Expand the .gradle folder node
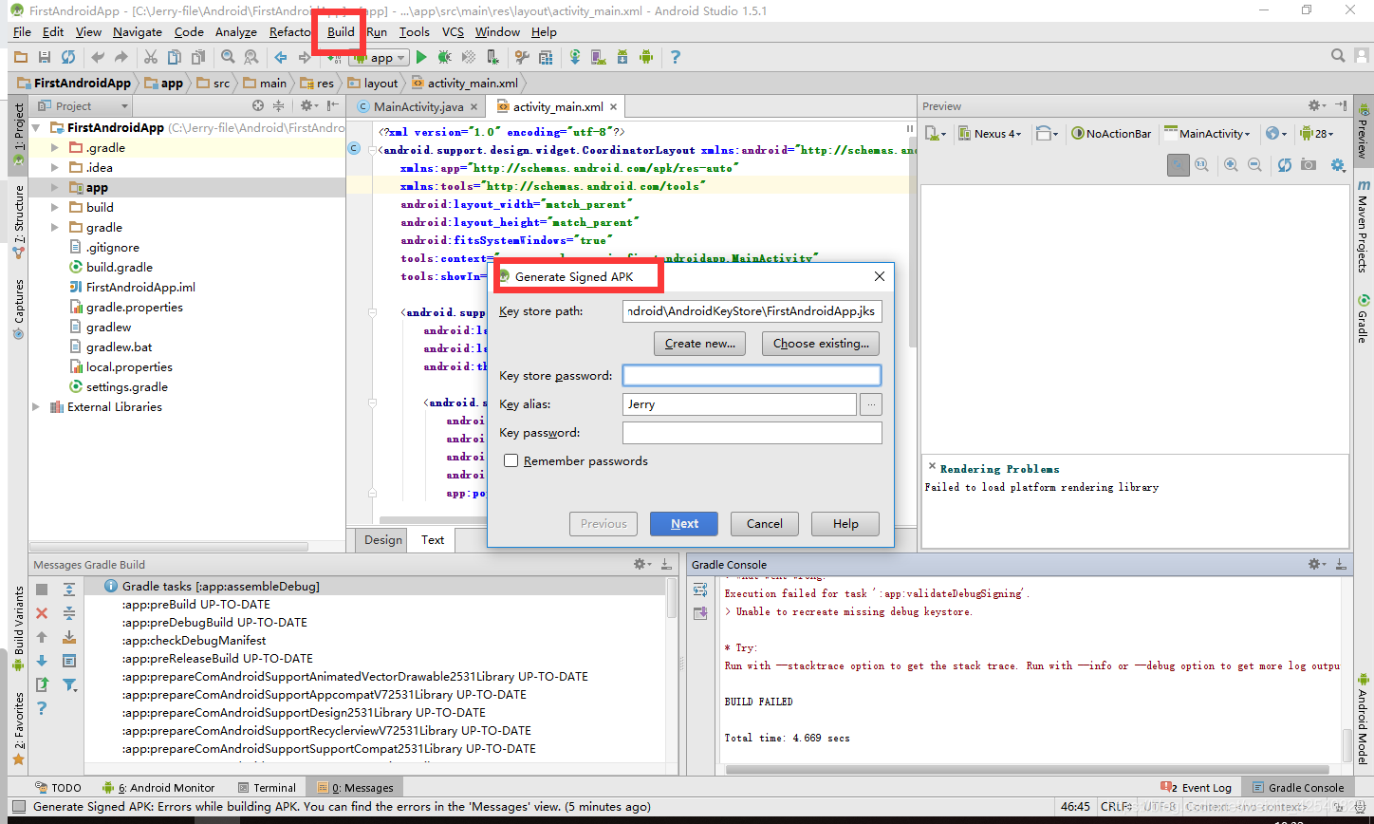 55,148
